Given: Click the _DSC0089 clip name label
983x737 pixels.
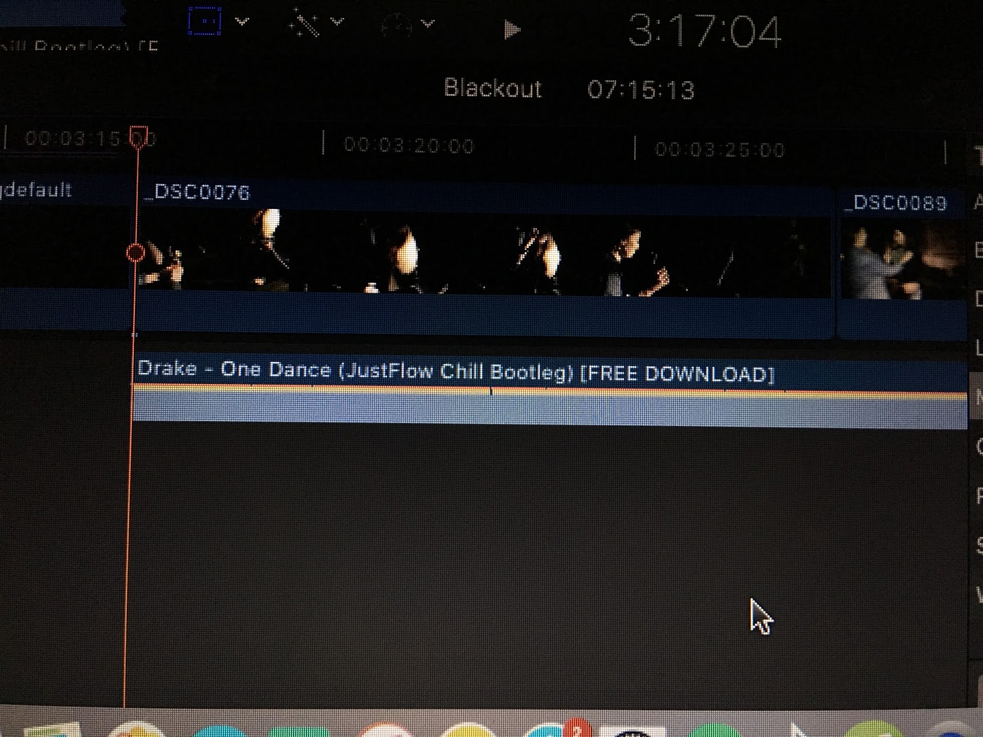Looking at the screenshot, I should [896, 202].
